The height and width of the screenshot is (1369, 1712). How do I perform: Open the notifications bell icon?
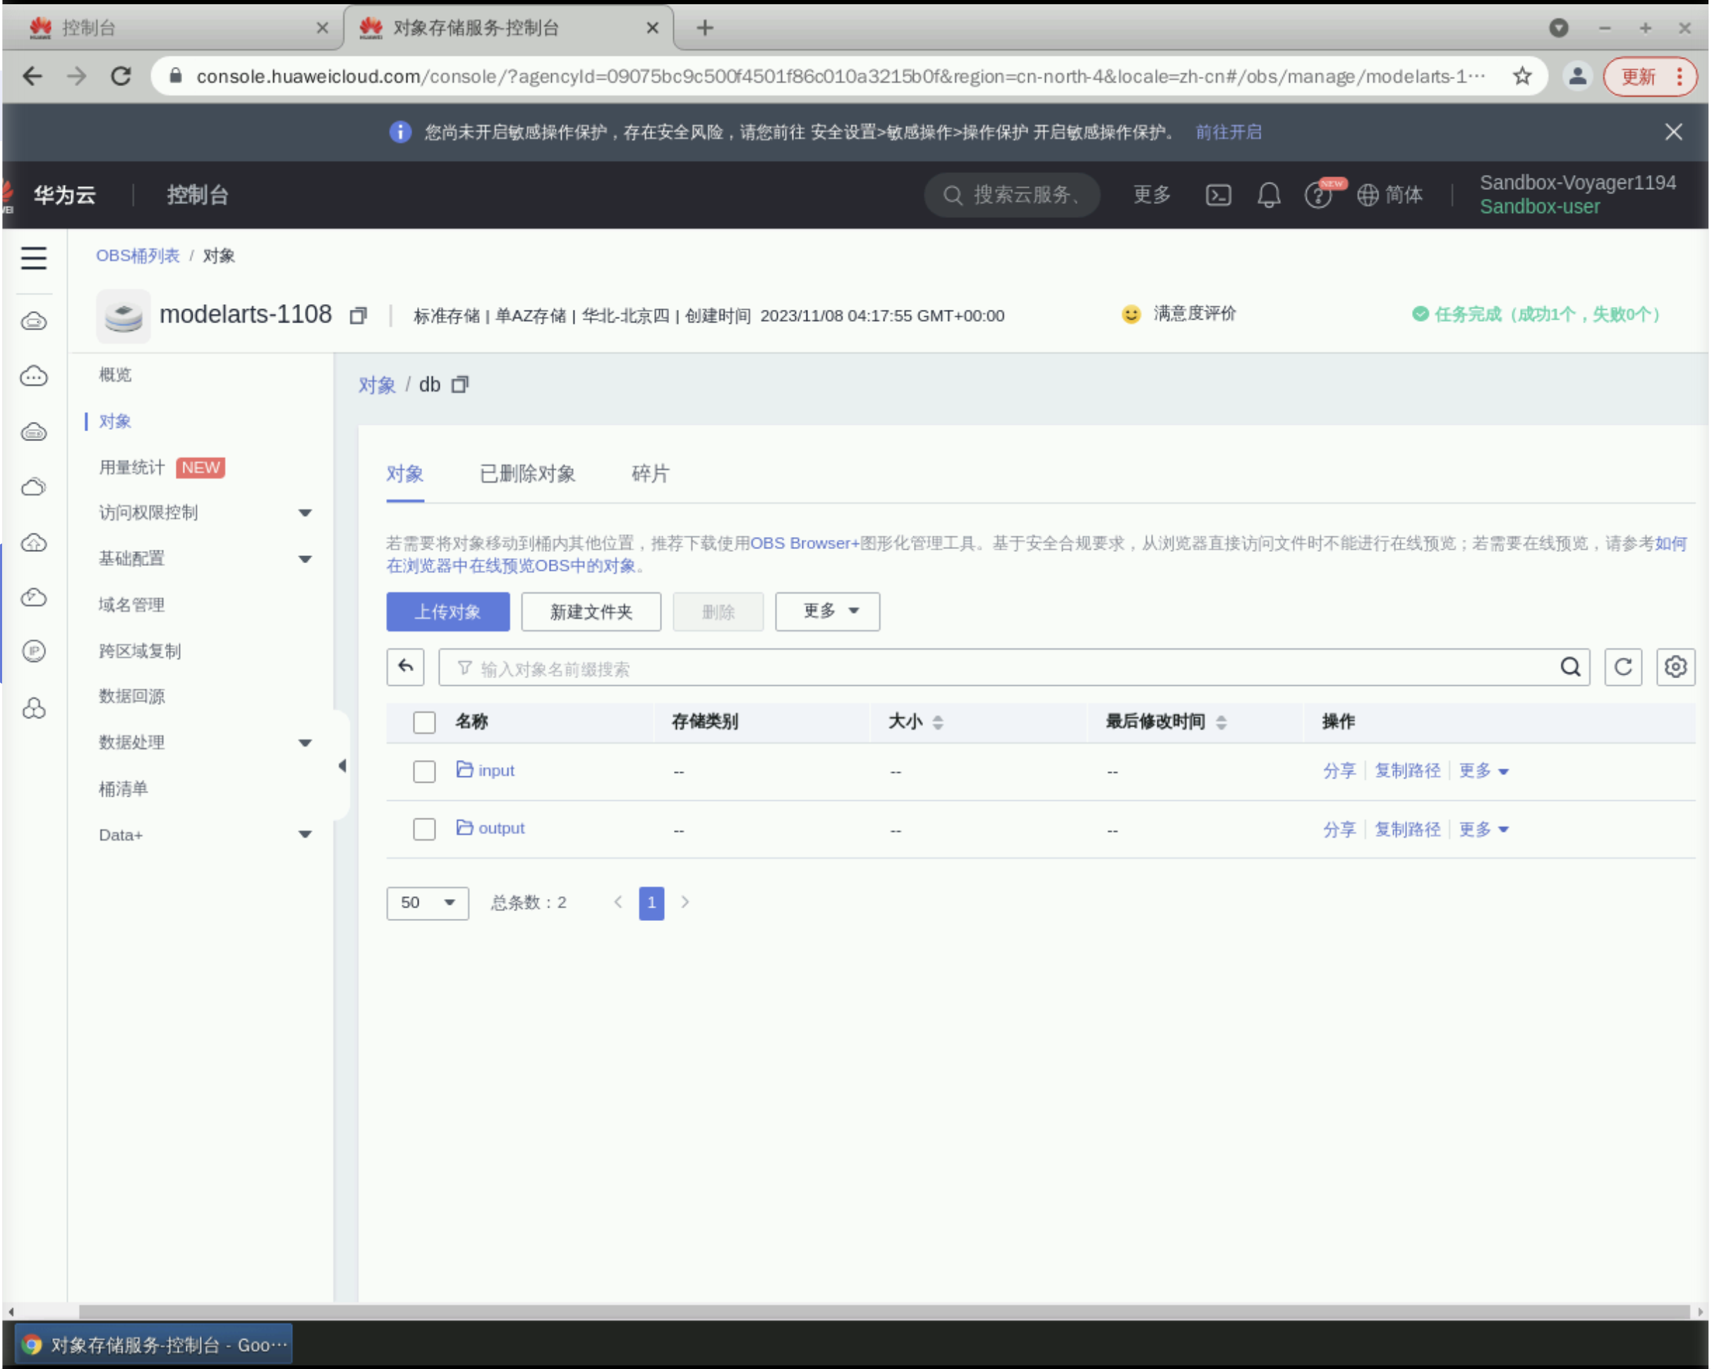[1268, 195]
